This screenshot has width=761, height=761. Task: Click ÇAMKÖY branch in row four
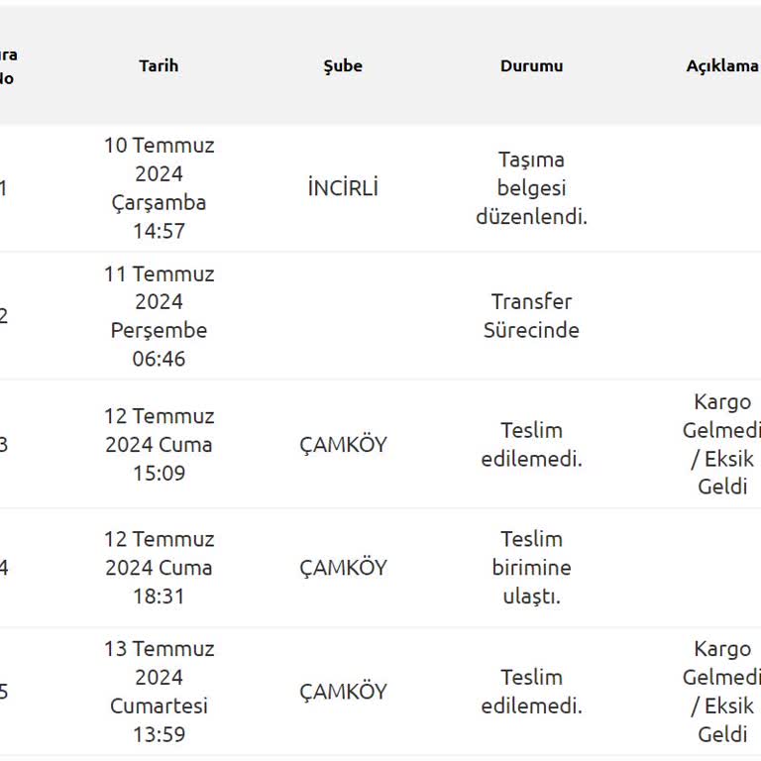point(343,568)
